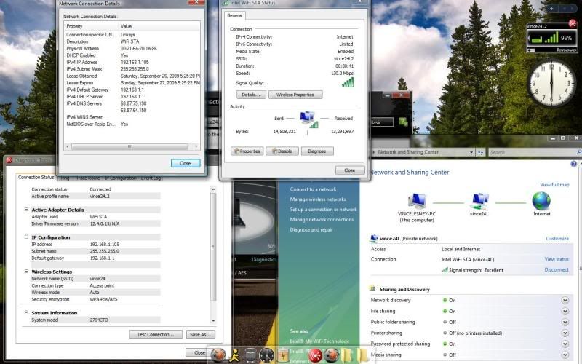Select the General tab in WiFi Status

(x=235, y=15)
